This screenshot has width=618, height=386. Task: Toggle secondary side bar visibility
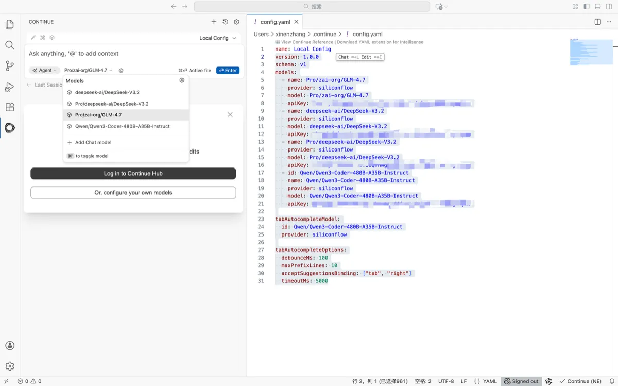609,7
